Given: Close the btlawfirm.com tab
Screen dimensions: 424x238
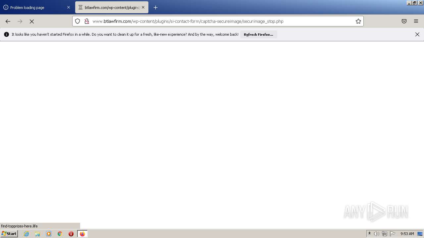Looking at the screenshot, I should click(143, 7).
